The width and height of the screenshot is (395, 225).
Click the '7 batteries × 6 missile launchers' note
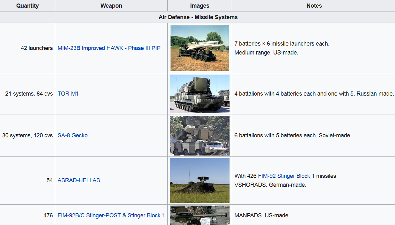tap(282, 44)
